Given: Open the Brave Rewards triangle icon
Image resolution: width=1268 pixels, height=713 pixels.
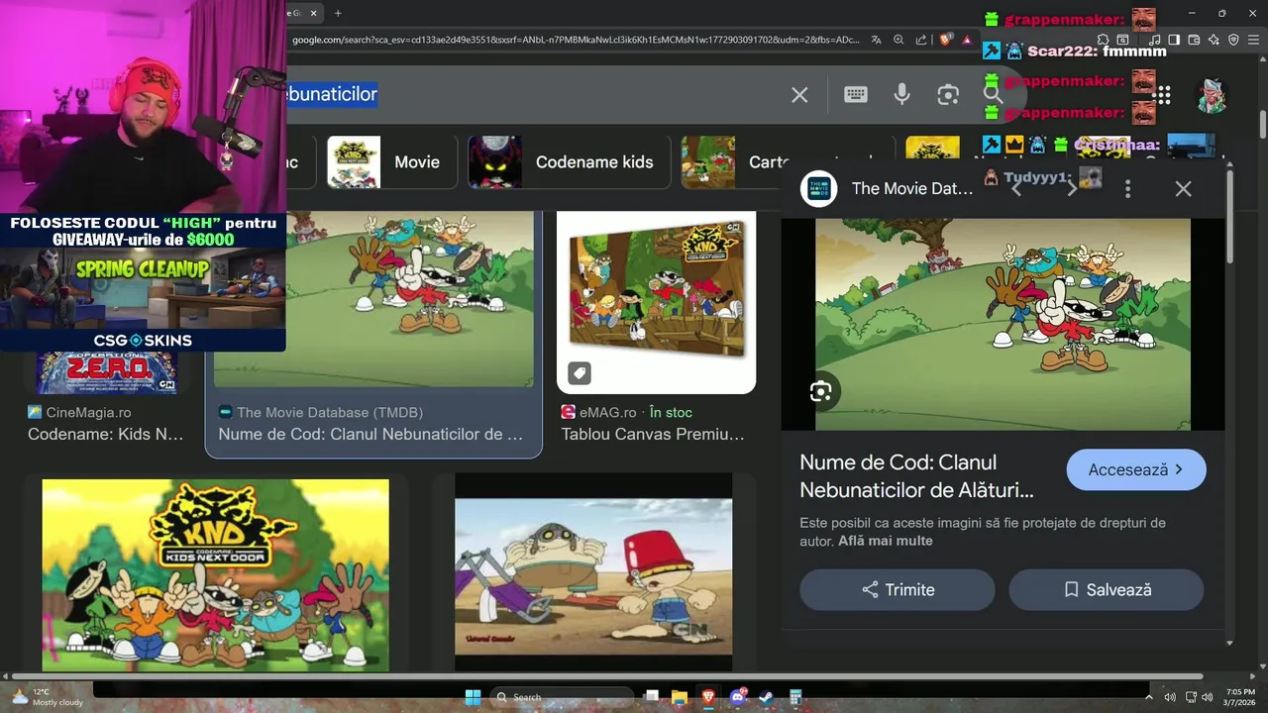Looking at the screenshot, I should [967, 40].
